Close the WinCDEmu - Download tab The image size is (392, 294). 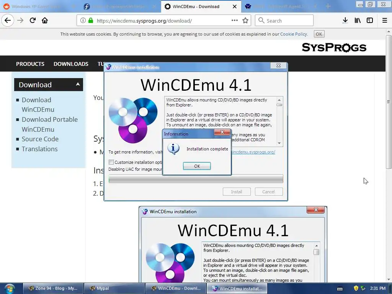235,7
